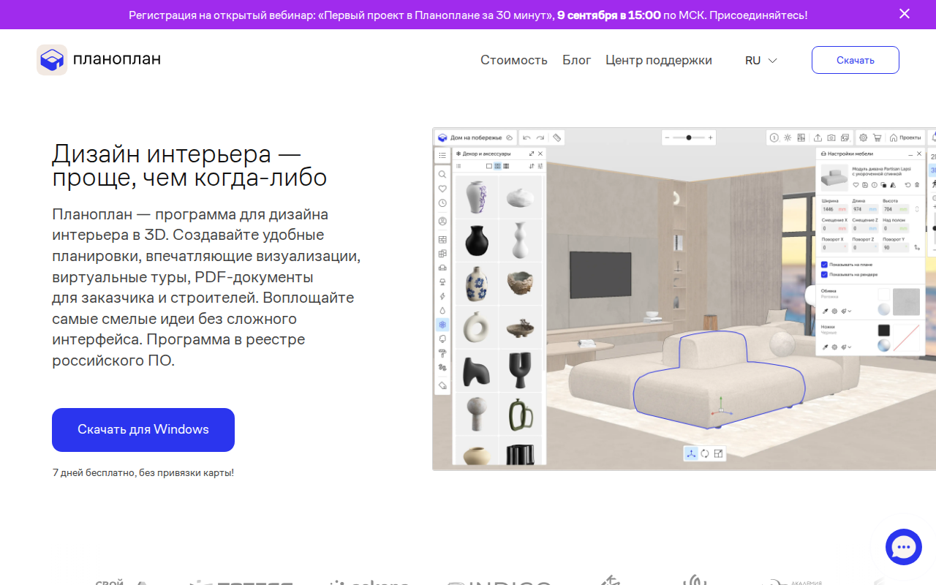Open Центр поддержки link
Screen dimensions: 936x585
click(x=659, y=60)
